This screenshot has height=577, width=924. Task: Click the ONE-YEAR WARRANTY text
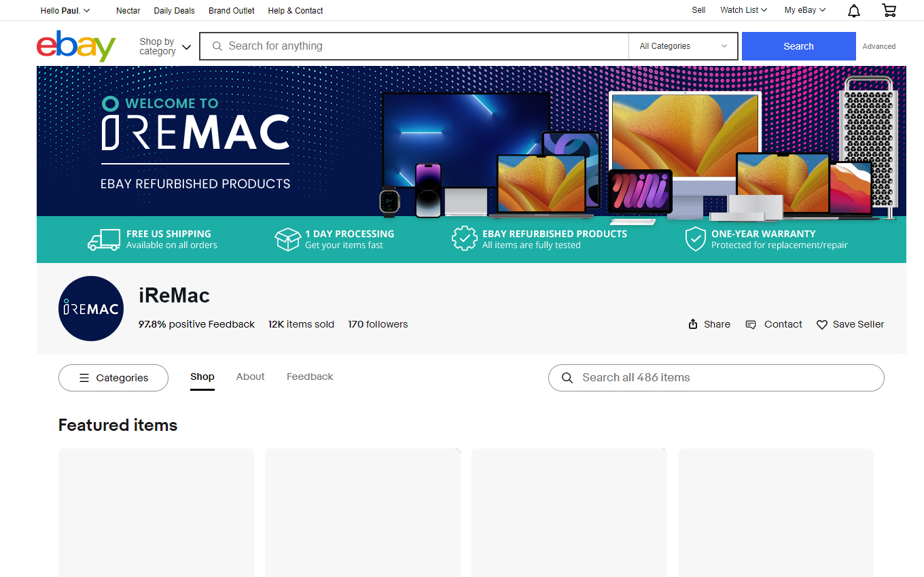[763, 233]
